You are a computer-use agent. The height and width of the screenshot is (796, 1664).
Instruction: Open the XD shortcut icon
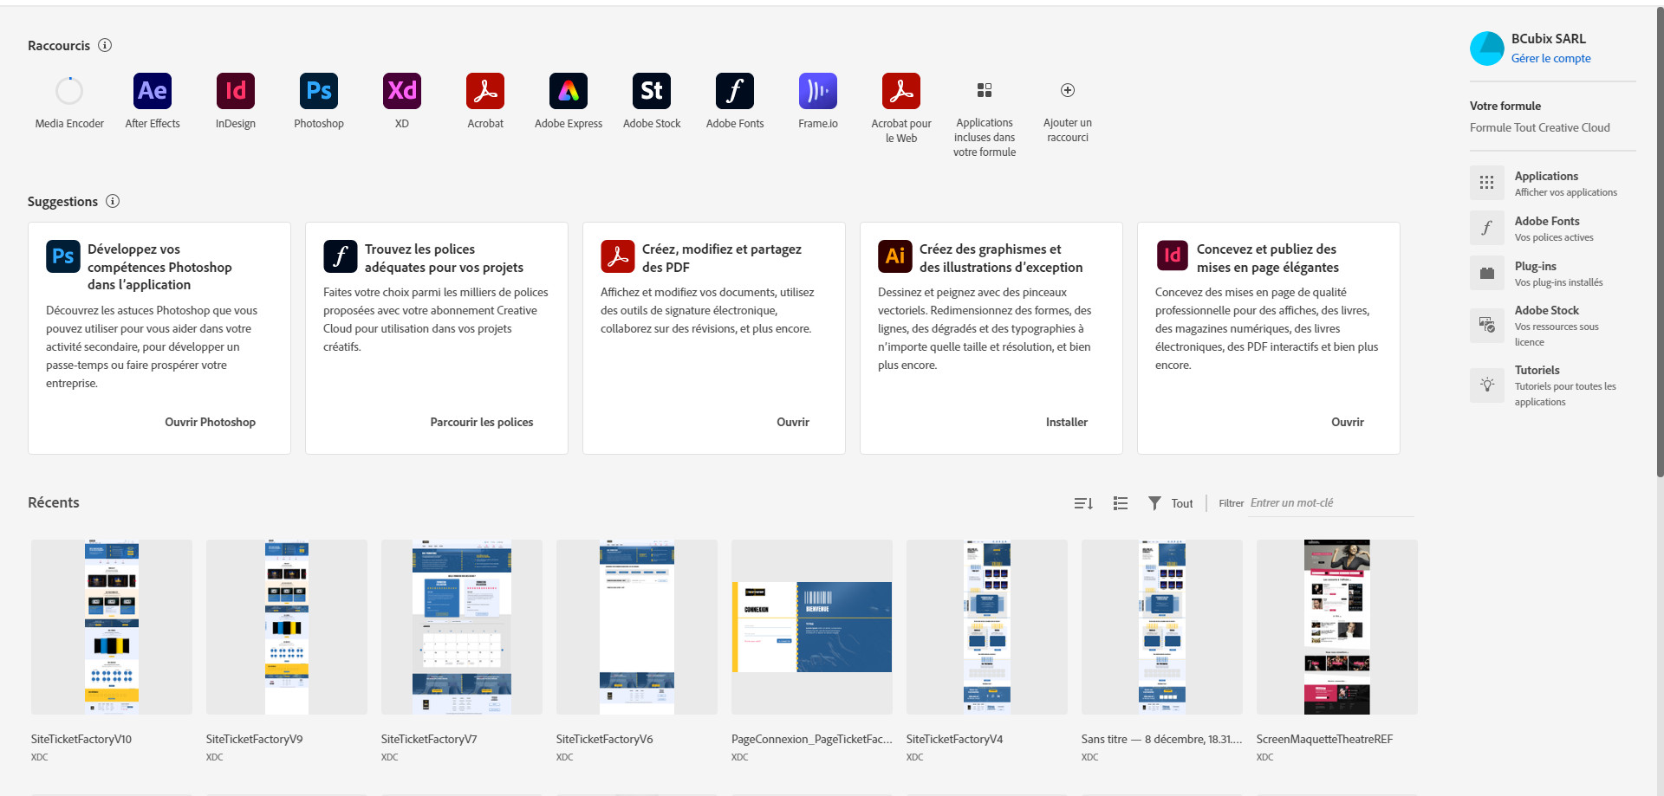pyautogui.click(x=402, y=91)
